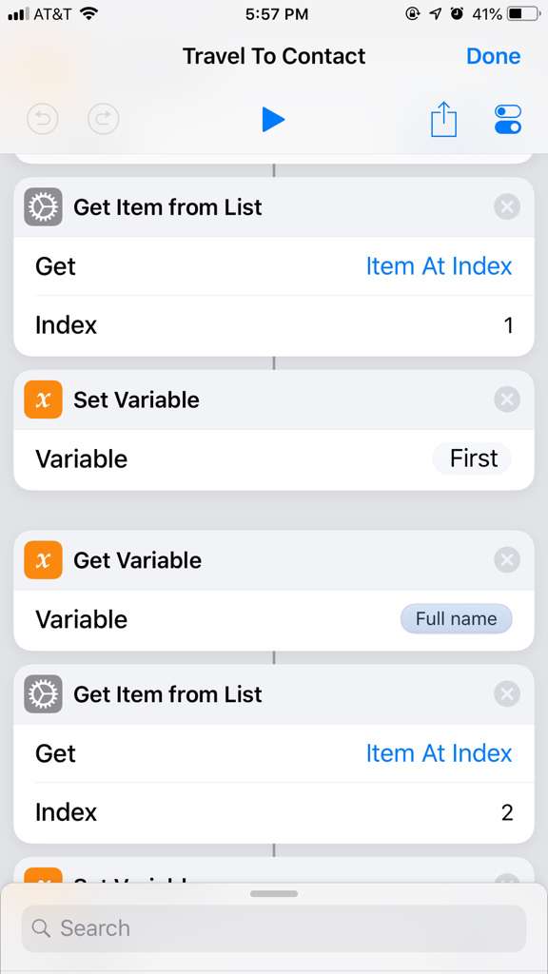Delete the Set Variable First action

click(507, 399)
